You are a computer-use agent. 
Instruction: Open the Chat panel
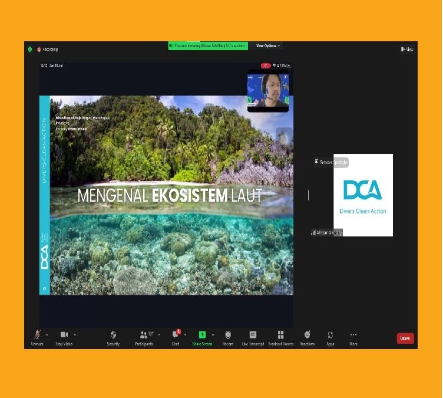pos(176,338)
